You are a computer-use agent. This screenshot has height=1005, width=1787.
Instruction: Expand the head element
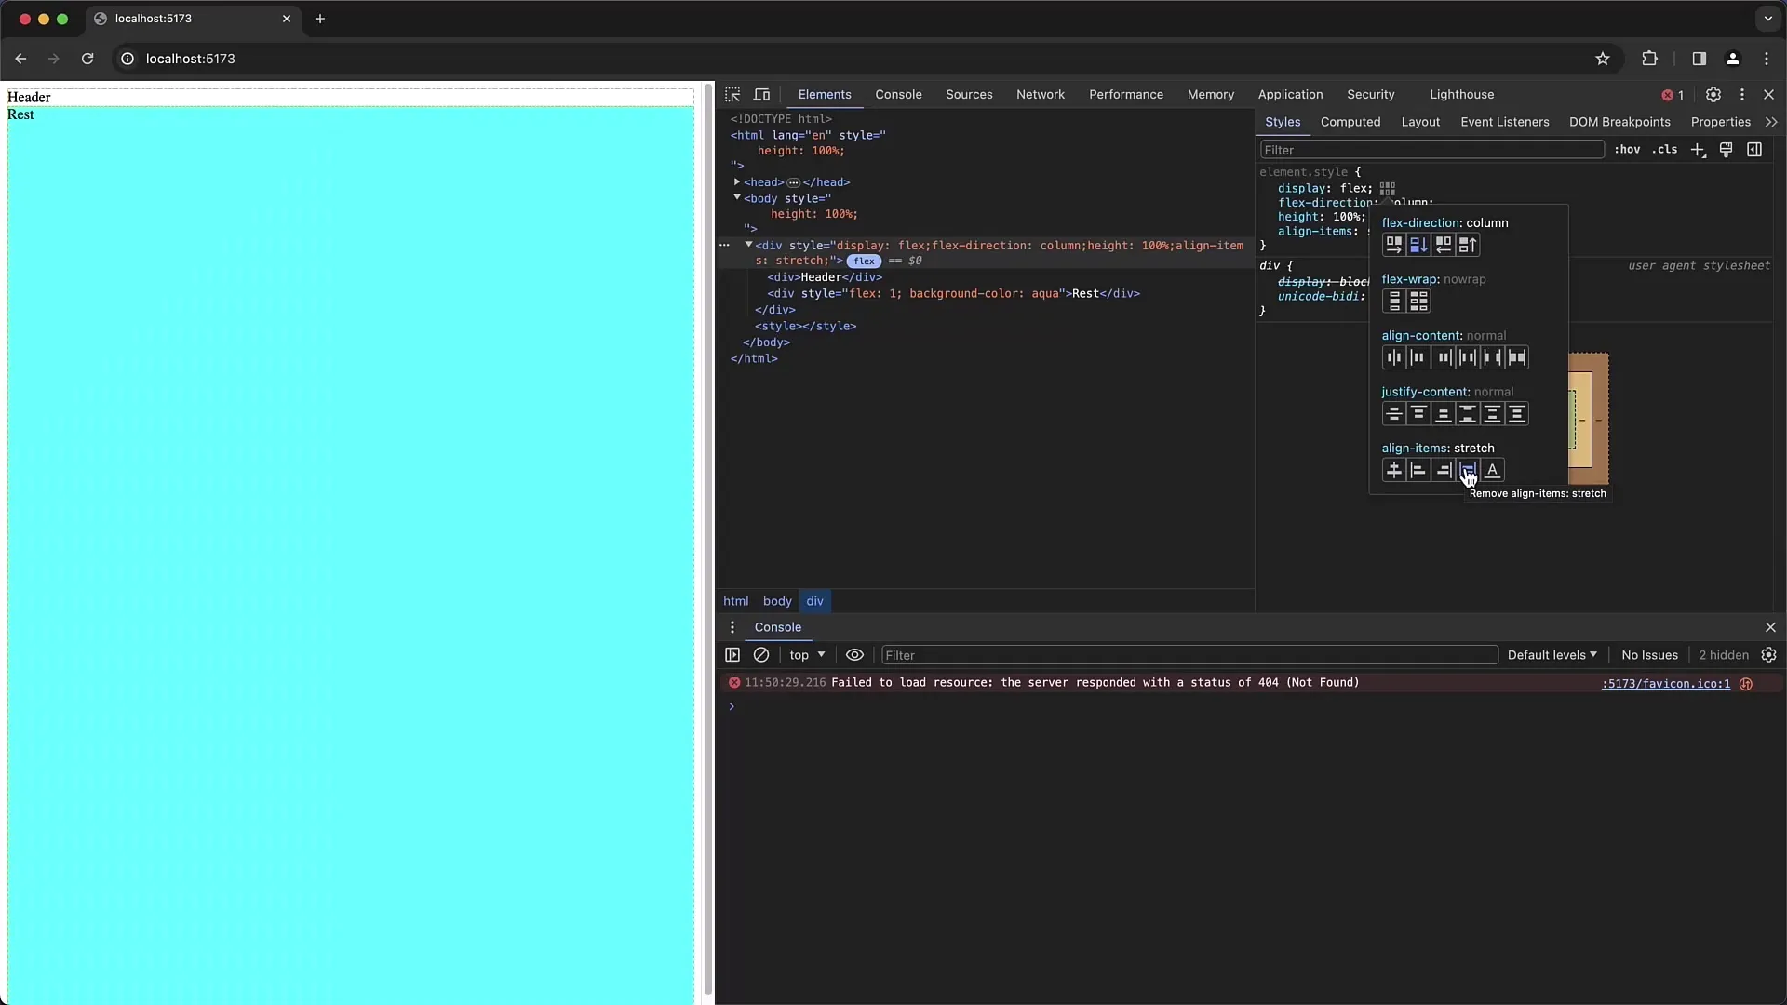(x=737, y=182)
